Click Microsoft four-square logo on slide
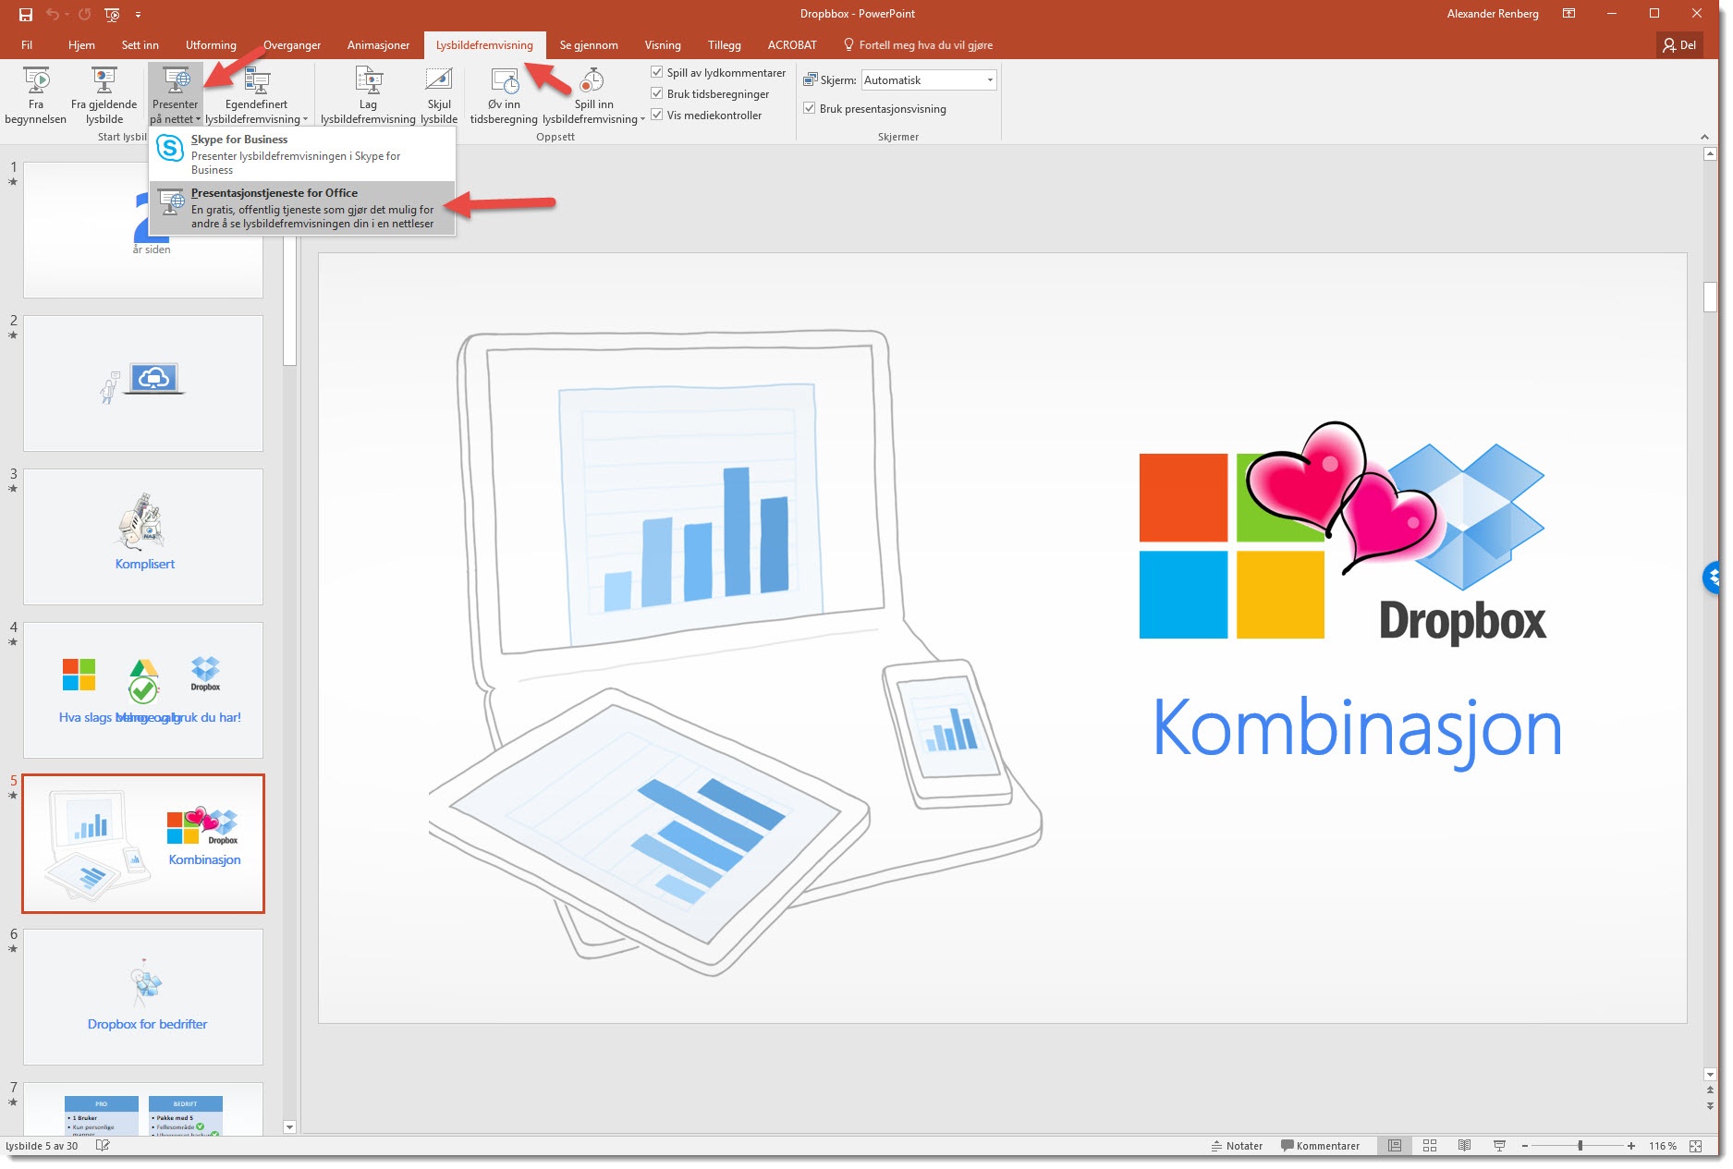 click(1231, 545)
